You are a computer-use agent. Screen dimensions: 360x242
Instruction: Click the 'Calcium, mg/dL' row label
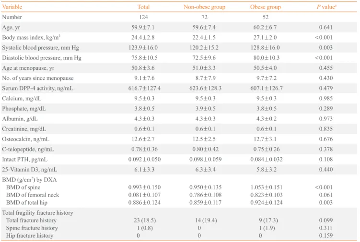click(22, 99)
